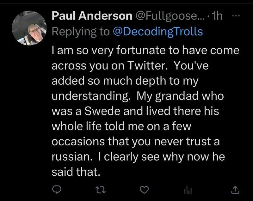Image resolution: width=253 pixels, height=201 pixels.
Task: Click the Paul Anderson display name
Action: coord(92,16)
